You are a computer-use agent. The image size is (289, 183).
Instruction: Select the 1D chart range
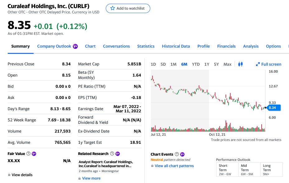point(153,64)
